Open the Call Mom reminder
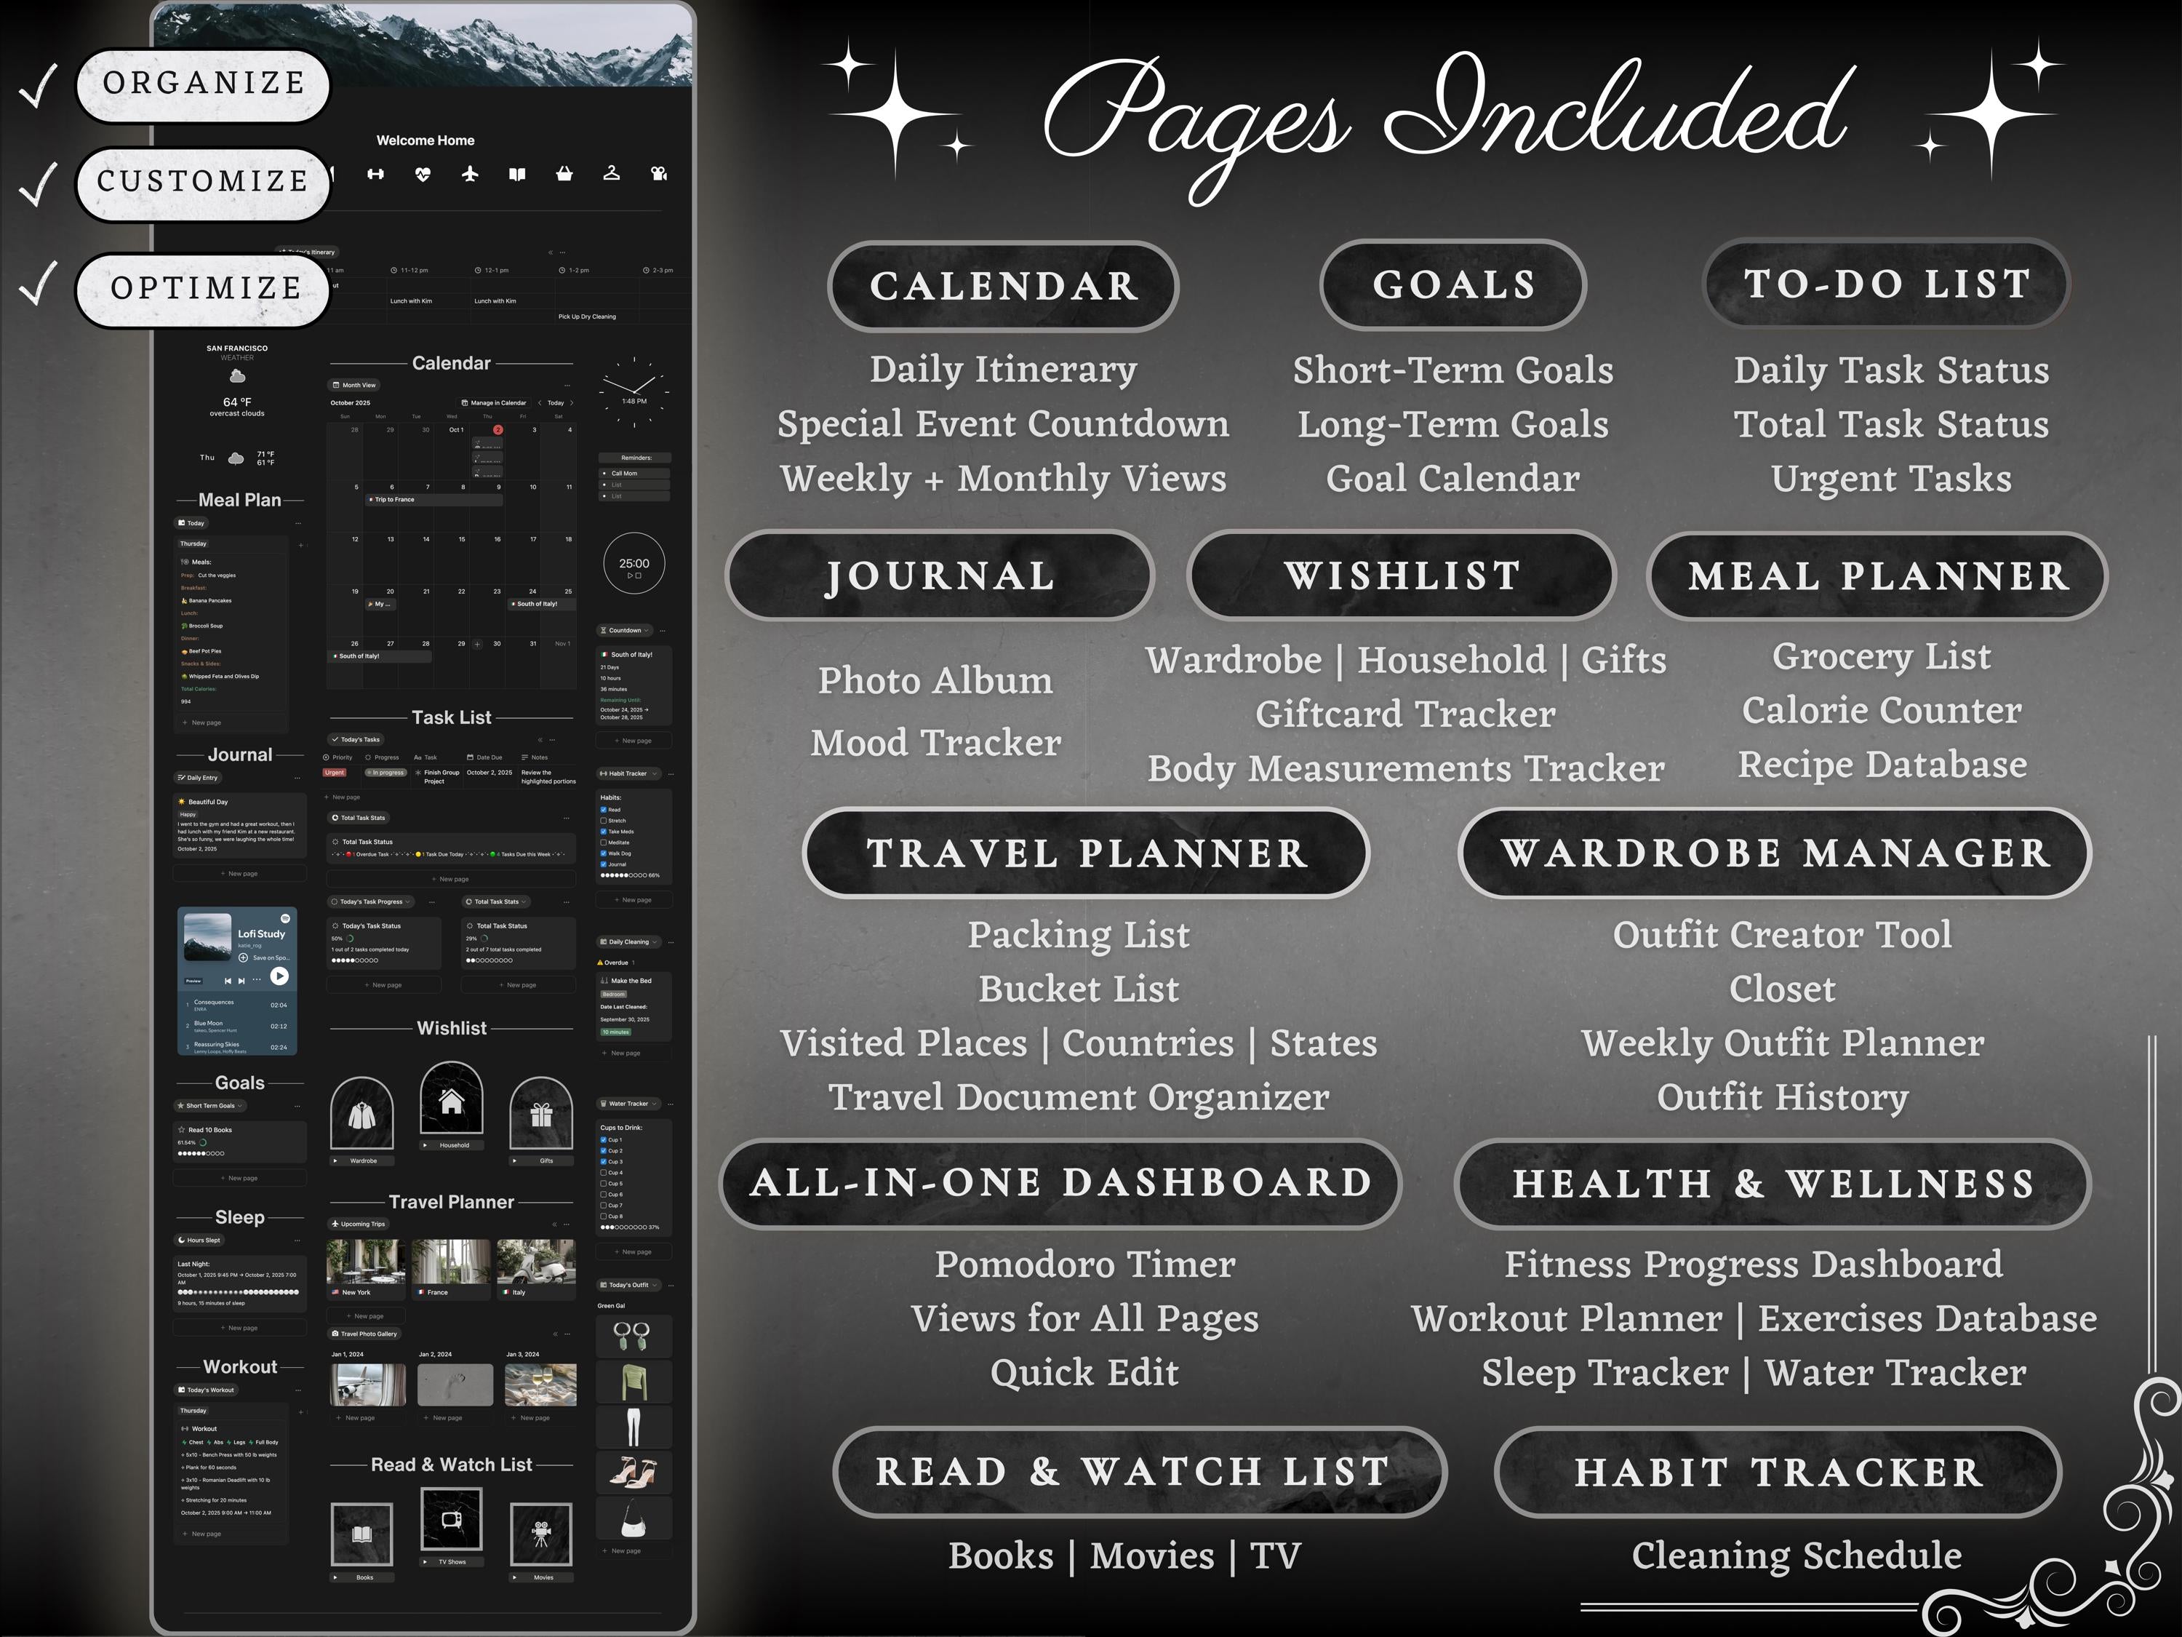Image resolution: width=2182 pixels, height=1637 pixels. point(634,474)
